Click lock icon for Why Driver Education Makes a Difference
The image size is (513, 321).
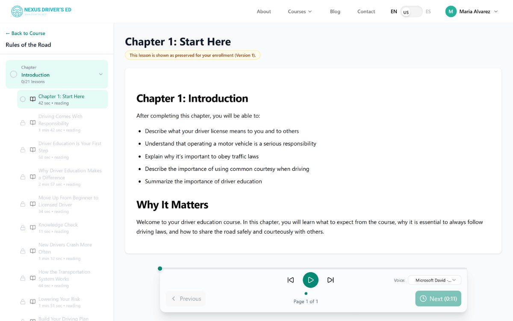tap(23, 177)
